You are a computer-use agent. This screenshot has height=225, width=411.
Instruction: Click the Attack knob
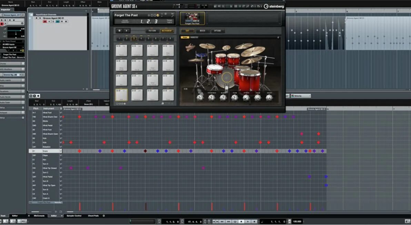pyautogui.click(x=246, y=98)
